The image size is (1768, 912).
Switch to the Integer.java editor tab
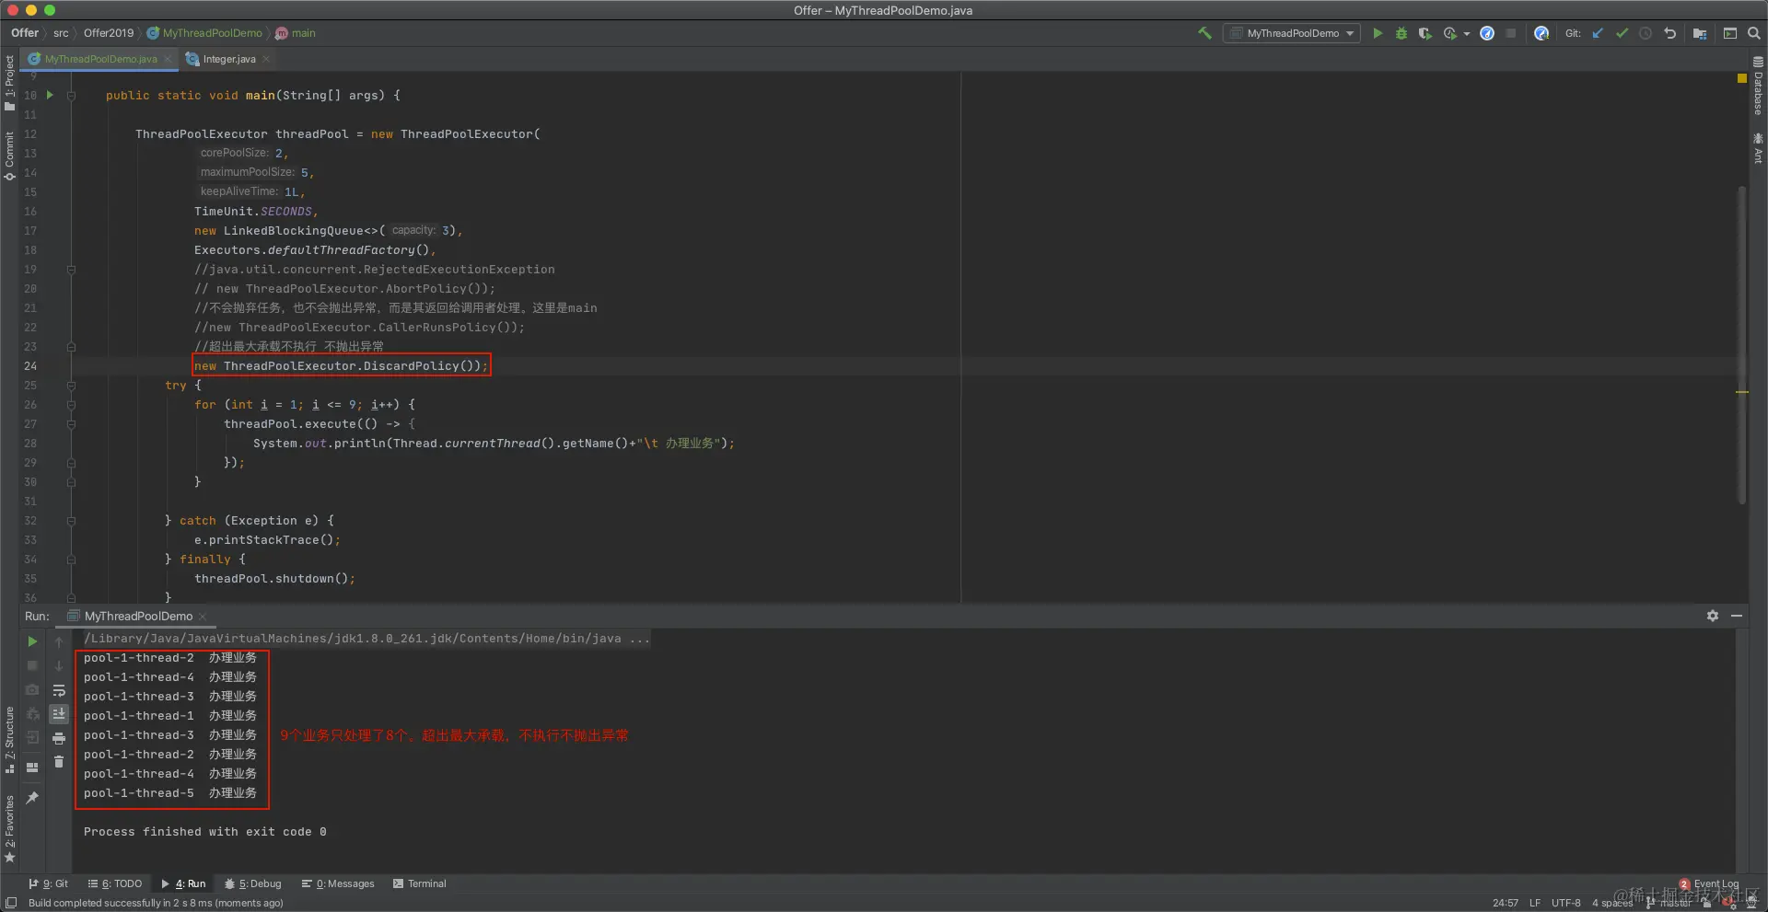[x=229, y=59]
